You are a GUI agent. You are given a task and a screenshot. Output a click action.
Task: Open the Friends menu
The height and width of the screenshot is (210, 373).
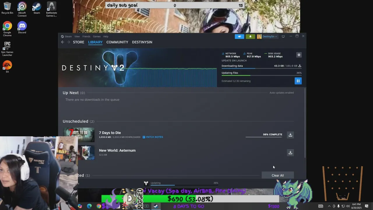86,36
